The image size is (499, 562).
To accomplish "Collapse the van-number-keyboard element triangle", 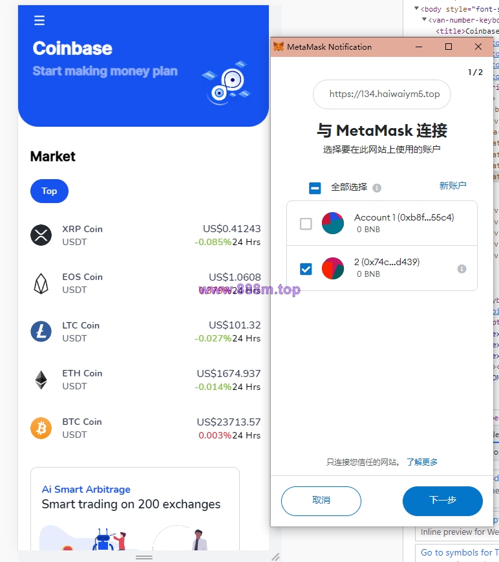I will tap(424, 19).
